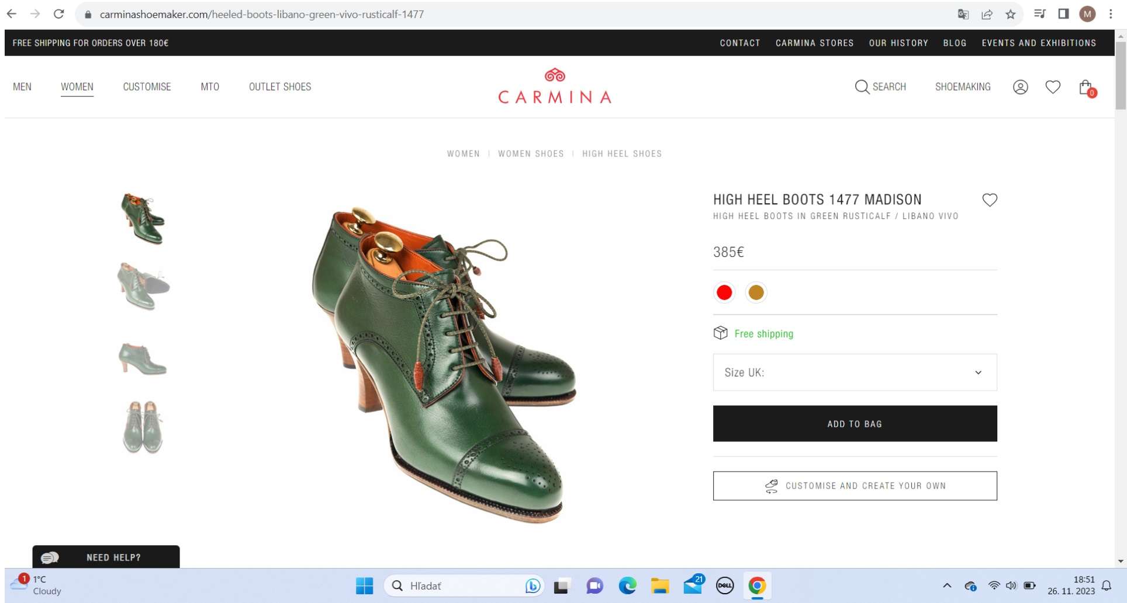Bookmark this page with star icon
This screenshot has height=603, width=1127.
(1011, 14)
